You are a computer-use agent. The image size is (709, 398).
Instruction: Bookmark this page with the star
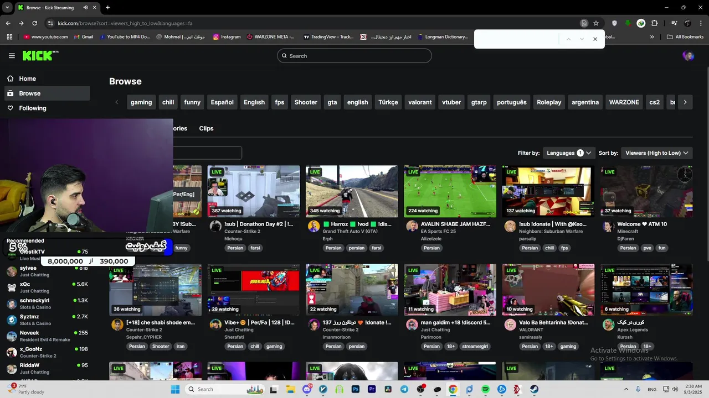point(596,23)
